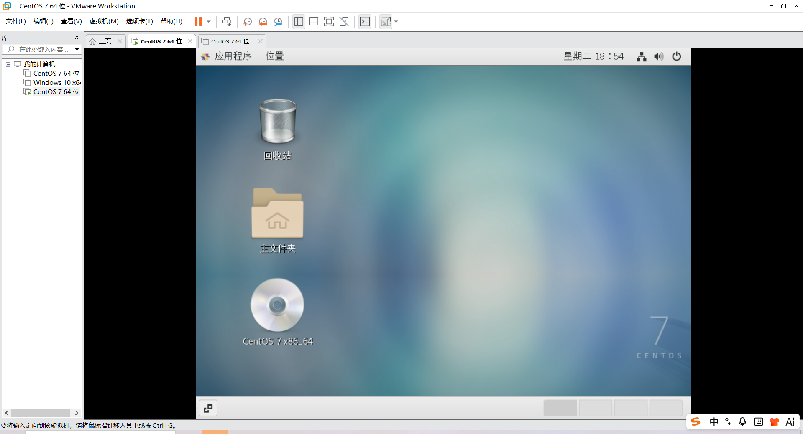Viewport: 803px width, 434px height.
Task: Click the volume speaker icon in CentOS
Action: point(659,56)
